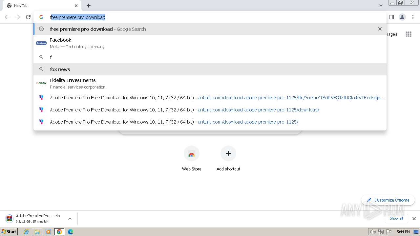Toggle the side panel icon
Viewport: 420px width, 236px height.
coord(391,17)
